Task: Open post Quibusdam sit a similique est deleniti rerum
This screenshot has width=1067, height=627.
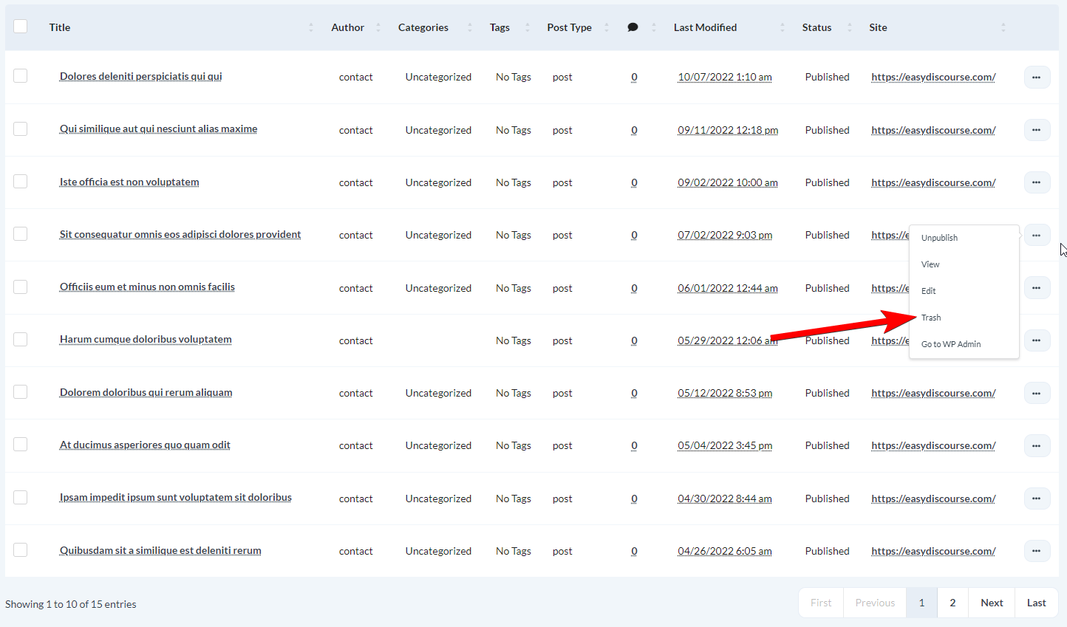Action: point(160,550)
